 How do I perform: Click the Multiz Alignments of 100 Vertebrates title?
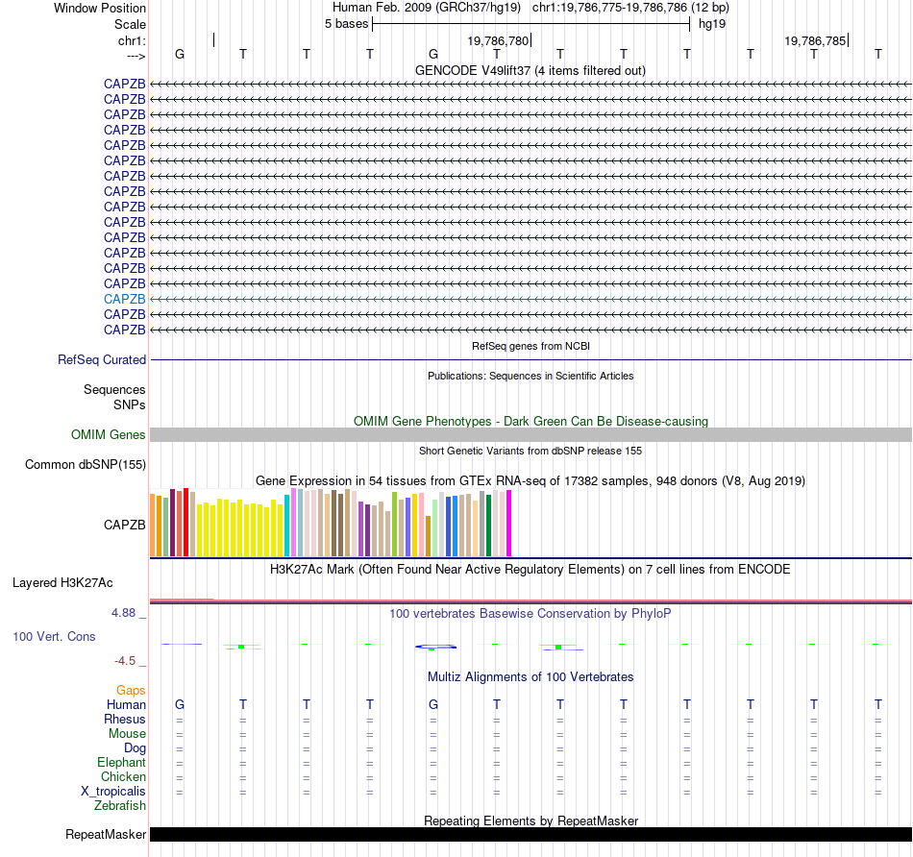(x=530, y=676)
